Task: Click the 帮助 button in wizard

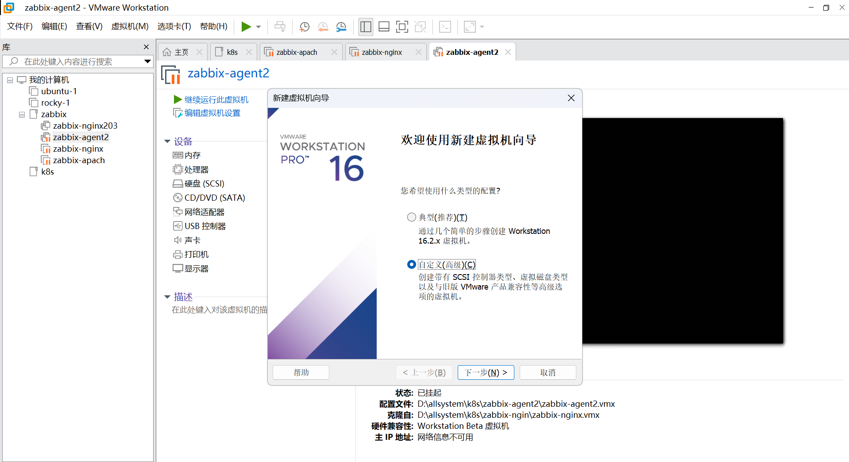Action: [x=301, y=372]
